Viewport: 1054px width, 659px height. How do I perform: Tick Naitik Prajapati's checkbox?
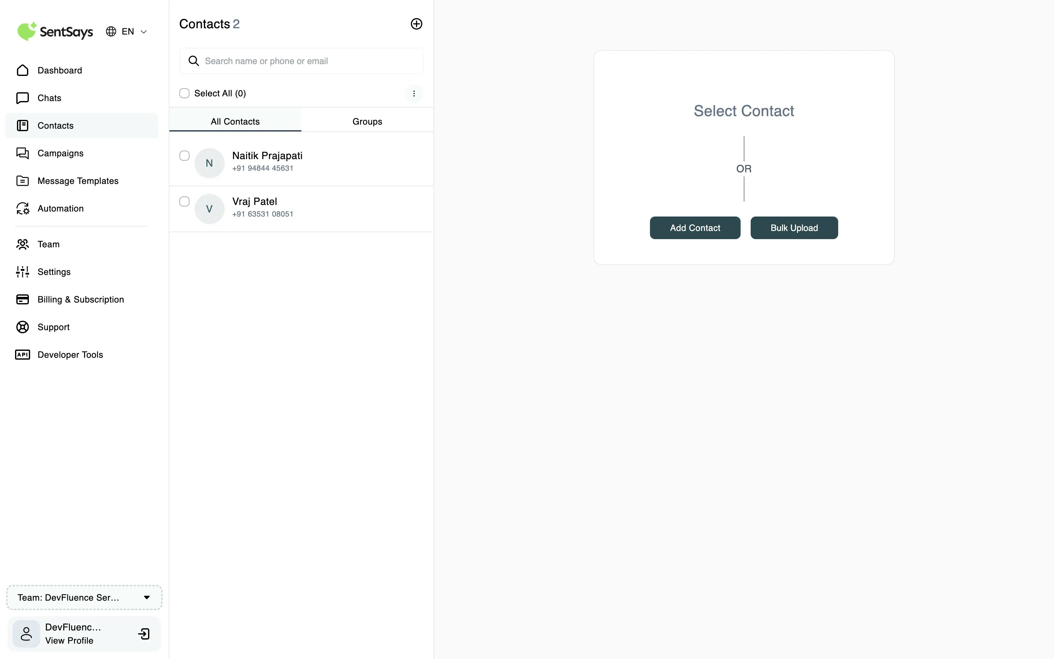click(x=184, y=156)
